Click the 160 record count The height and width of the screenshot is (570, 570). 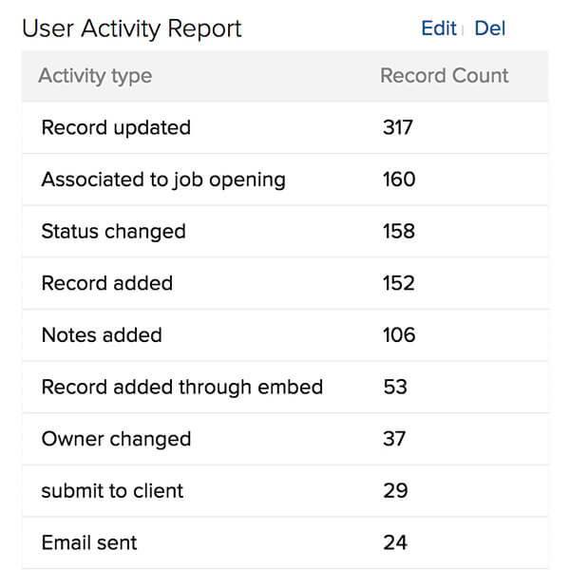(x=399, y=180)
